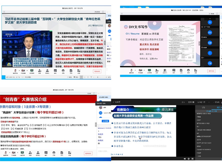222x166 pixels.
Task: Toggle full screen icon atop 创青春 window
Action: (94, 93)
